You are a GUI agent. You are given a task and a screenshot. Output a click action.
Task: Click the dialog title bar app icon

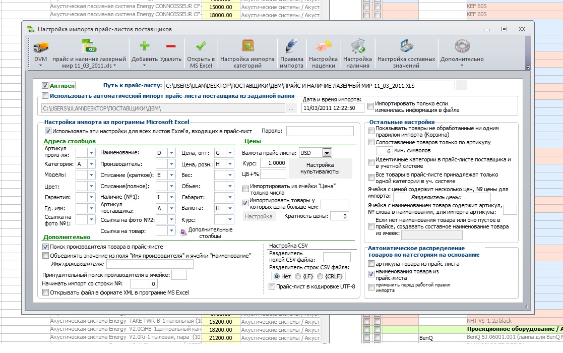coord(31,29)
